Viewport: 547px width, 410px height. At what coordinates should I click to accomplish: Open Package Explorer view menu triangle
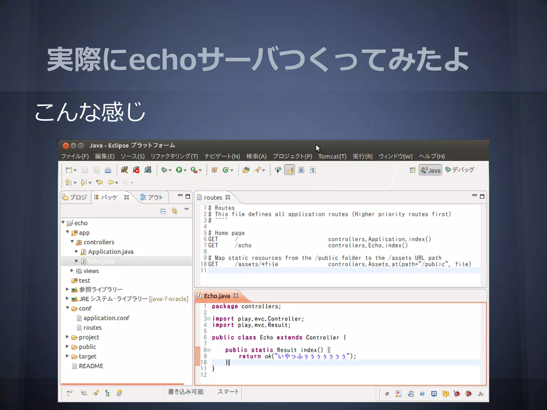point(186,209)
